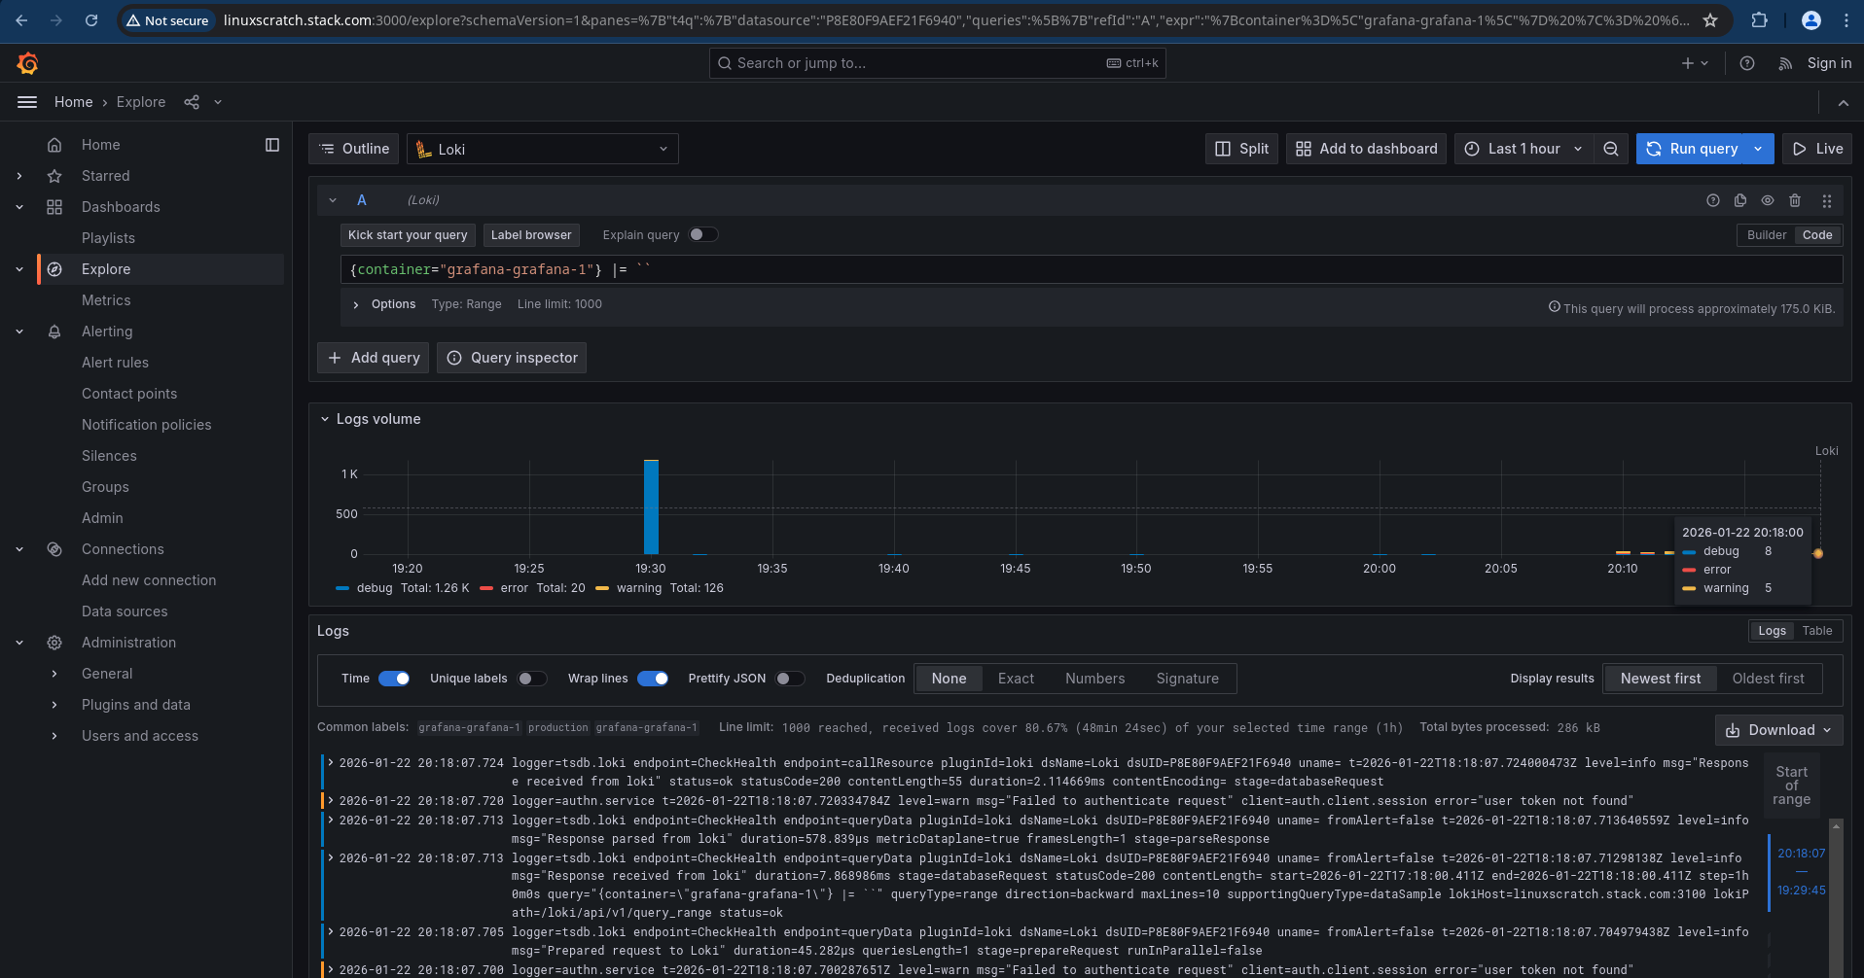
Task: Delete the query with the trash icon
Action: [x=1795, y=200]
